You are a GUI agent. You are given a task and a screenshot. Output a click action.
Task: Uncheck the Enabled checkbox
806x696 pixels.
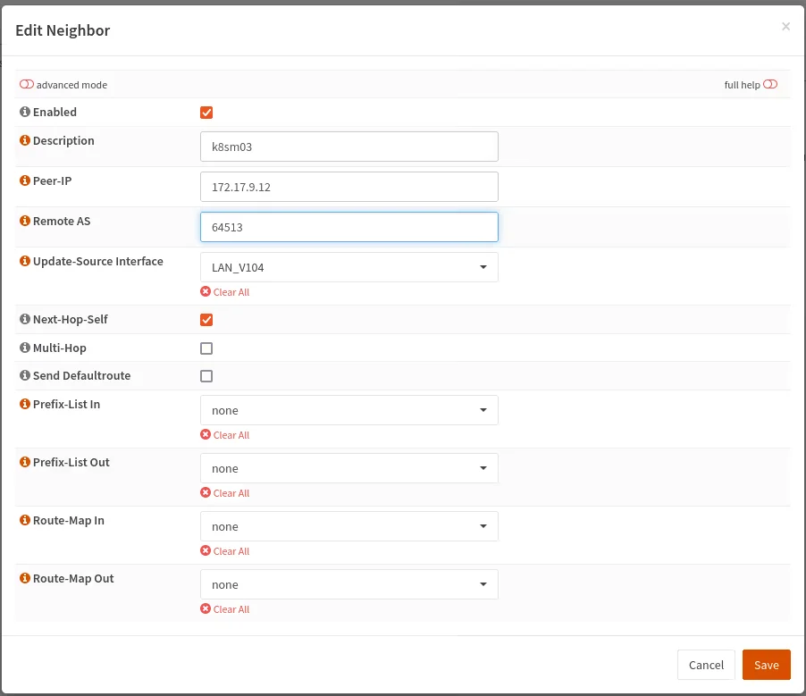[x=206, y=113]
